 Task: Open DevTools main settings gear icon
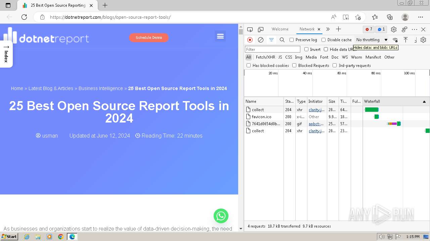(x=394, y=29)
